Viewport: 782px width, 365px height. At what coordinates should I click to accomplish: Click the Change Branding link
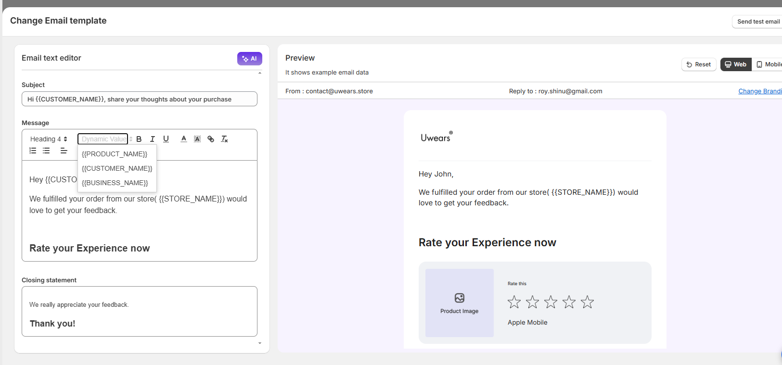coord(759,91)
